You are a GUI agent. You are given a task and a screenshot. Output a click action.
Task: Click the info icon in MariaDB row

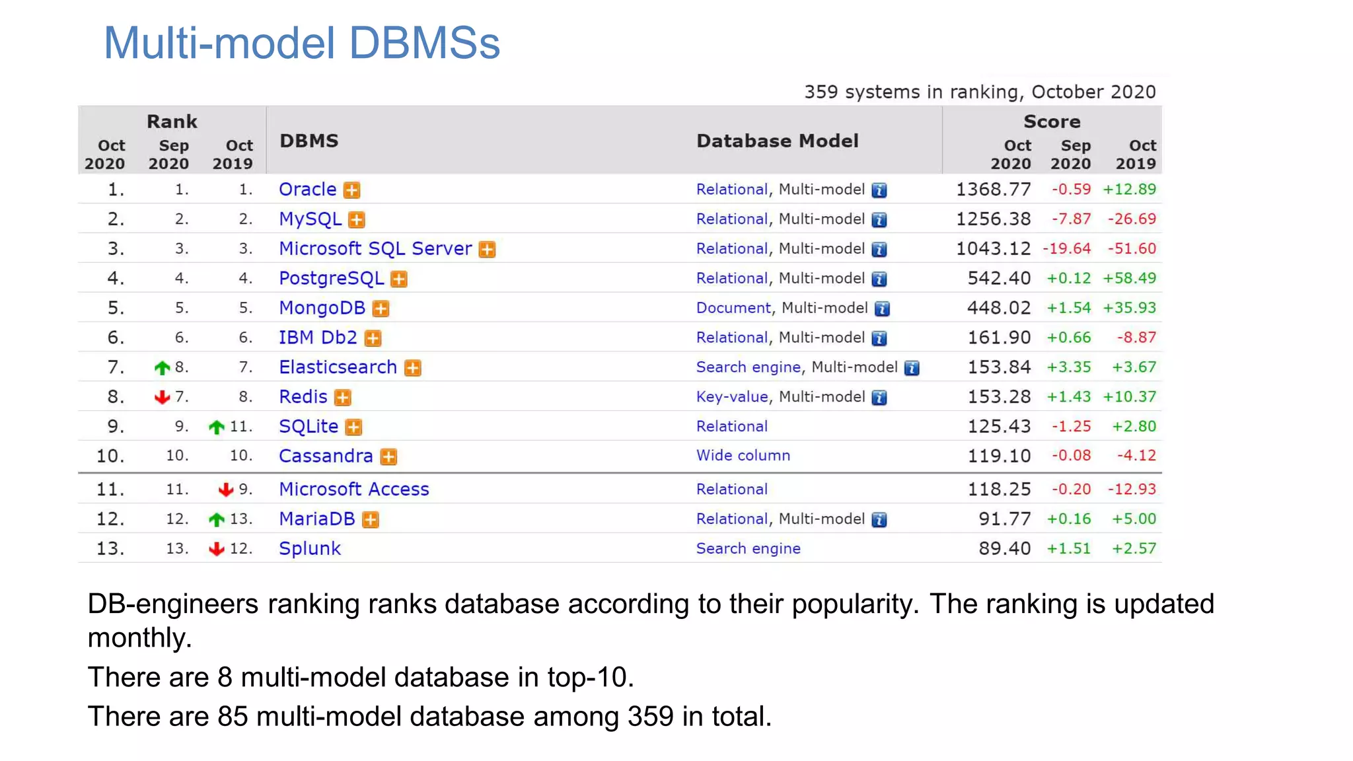coord(879,520)
